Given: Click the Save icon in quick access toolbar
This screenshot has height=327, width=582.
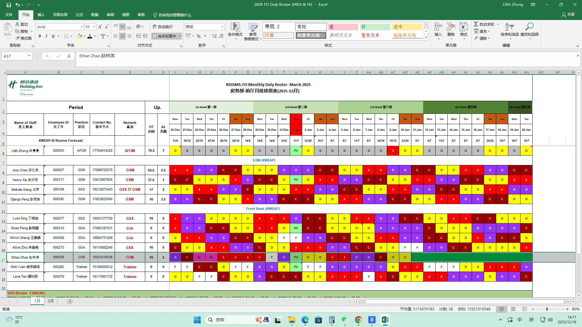Looking at the screenshot, I should click(9, 5).
